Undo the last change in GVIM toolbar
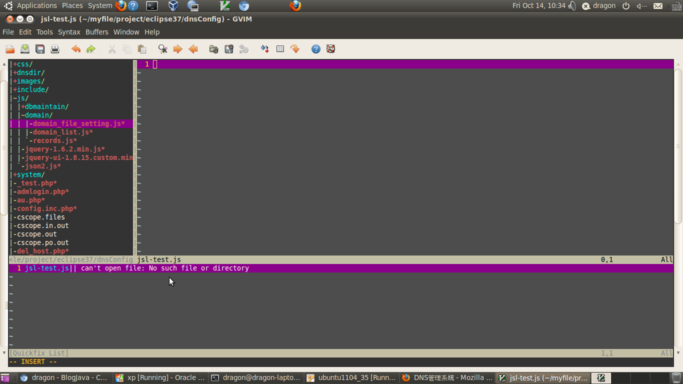Screen dimensions: 683x384 click(x=76, y=49)
